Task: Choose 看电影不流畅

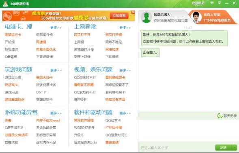Action: (x=84, y=85)
